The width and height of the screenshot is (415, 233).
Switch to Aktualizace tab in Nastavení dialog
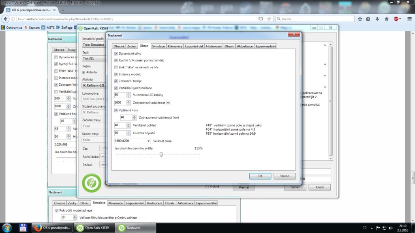[x=244, y=46]
